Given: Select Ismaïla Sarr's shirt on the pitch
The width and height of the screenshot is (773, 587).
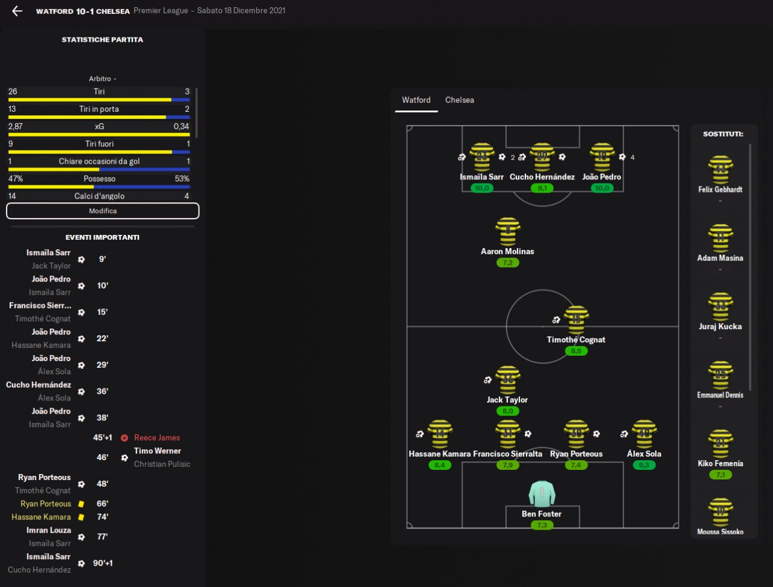Looking at the screenshot, I should pos(482,157).
